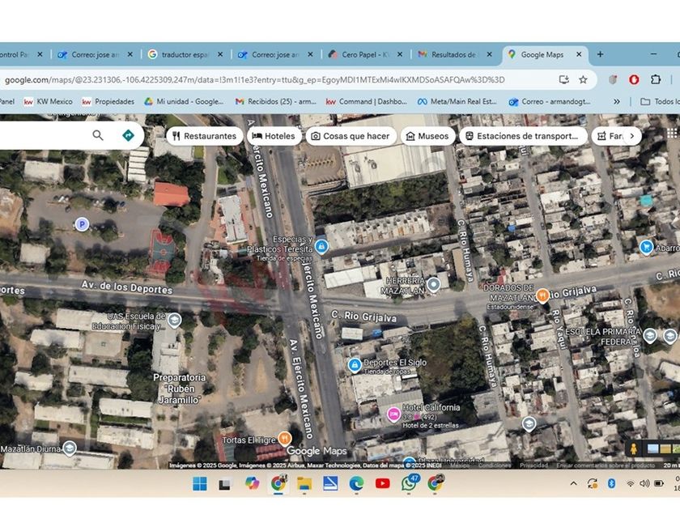
Task: Select the Tortas El Tigre restaurant marker
Action: [x=284, y=438]
